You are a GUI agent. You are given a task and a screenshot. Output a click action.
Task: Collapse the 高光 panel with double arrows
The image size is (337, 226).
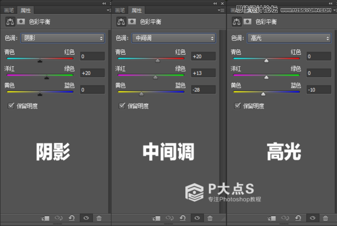point(331,3)
